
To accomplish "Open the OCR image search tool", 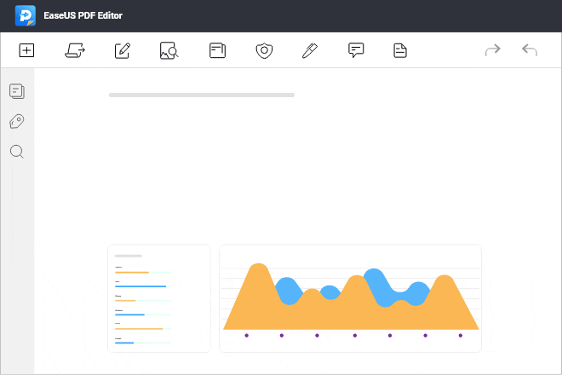I will pos(169,50).
